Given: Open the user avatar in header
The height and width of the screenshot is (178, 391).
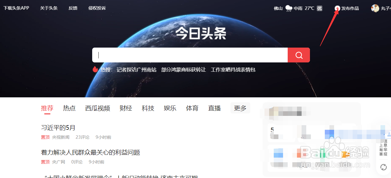Looking at the screenshot, I should click(x=375, y=8).
